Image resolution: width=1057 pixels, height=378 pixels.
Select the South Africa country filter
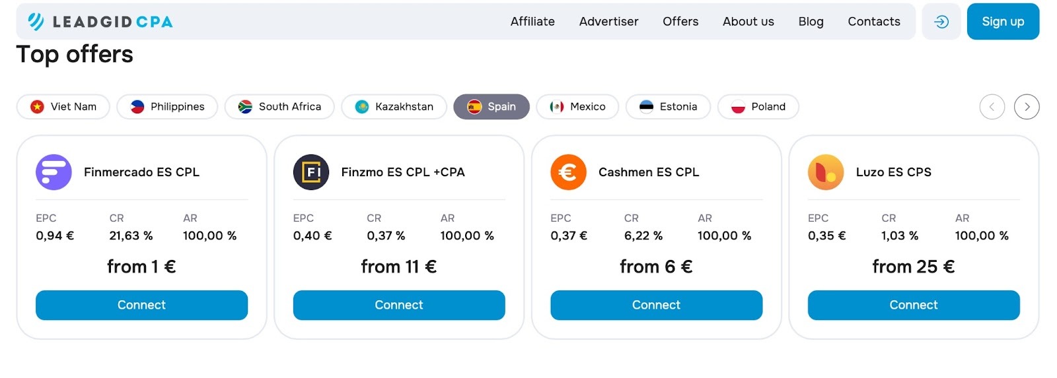coord(279,107)
